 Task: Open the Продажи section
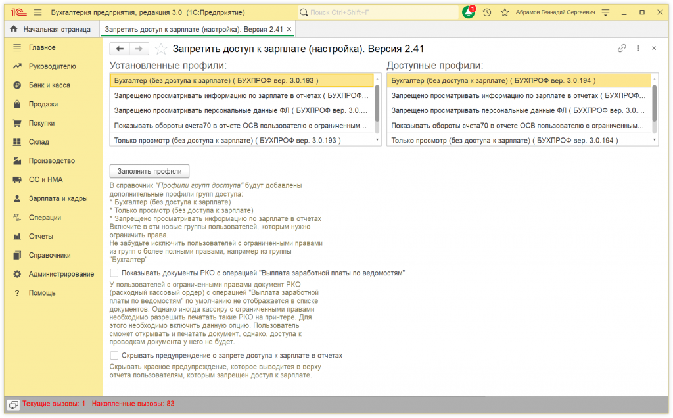(x=43, y=104)
